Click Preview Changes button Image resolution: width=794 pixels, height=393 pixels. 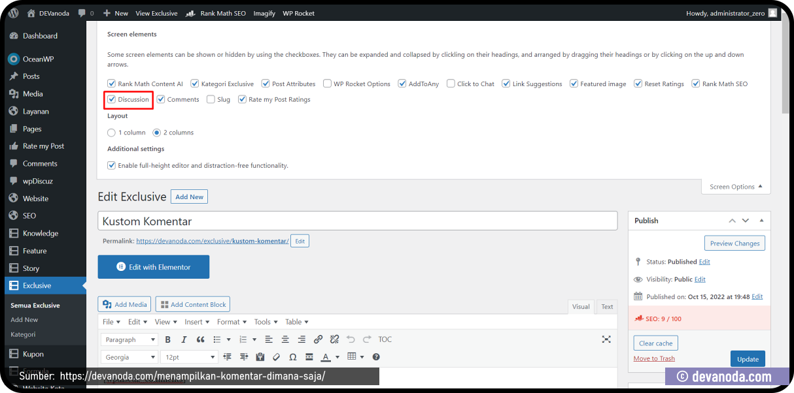[x=734, y=244]
